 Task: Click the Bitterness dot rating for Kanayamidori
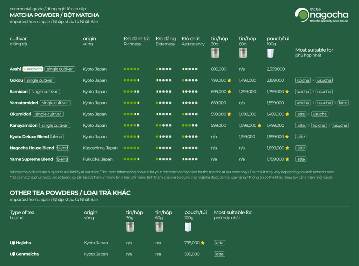click(163, 125)
